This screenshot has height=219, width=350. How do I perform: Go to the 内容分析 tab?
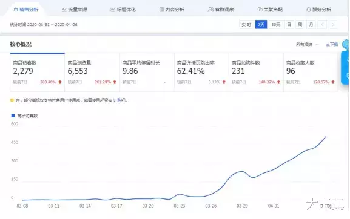coord(172,10)
